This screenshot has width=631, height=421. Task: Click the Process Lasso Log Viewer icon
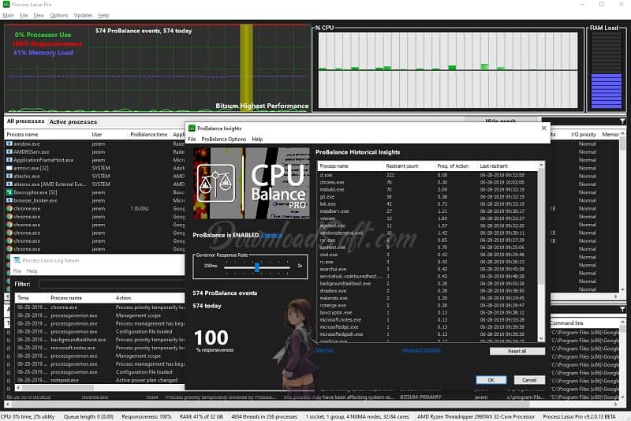[x=17, y=260]
